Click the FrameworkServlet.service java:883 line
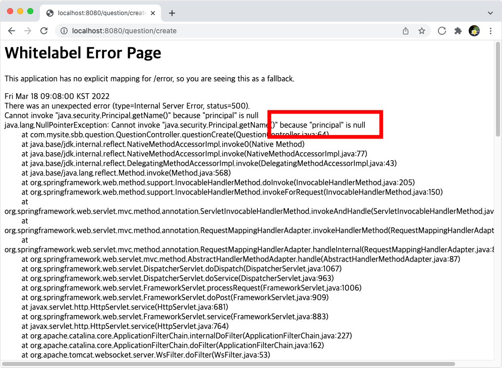502x368 pixels. click(x=175, y=317)
